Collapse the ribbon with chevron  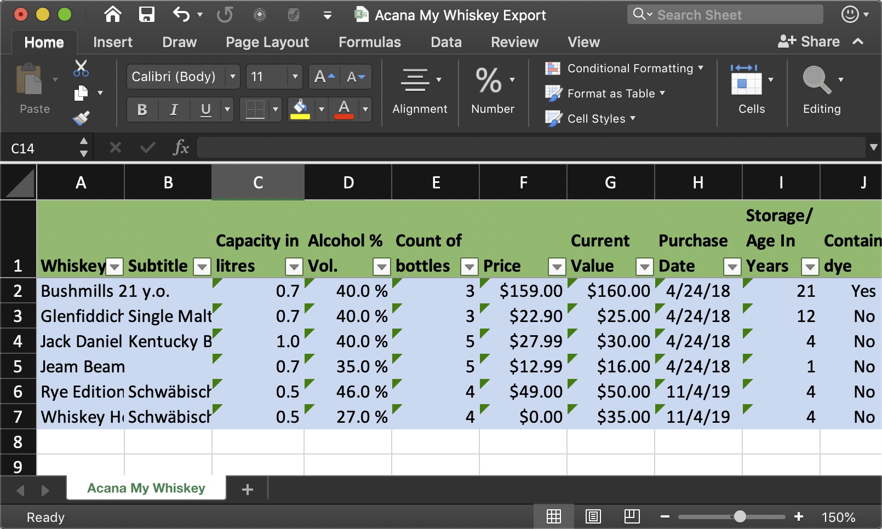click(858, 42)
